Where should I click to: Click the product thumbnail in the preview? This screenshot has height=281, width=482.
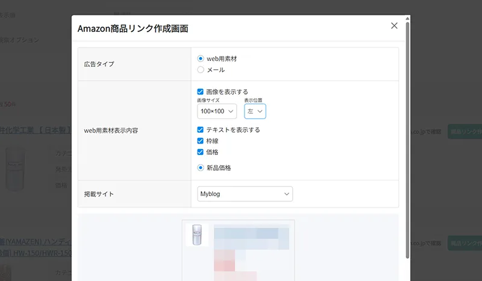click(x=197, y=235)
